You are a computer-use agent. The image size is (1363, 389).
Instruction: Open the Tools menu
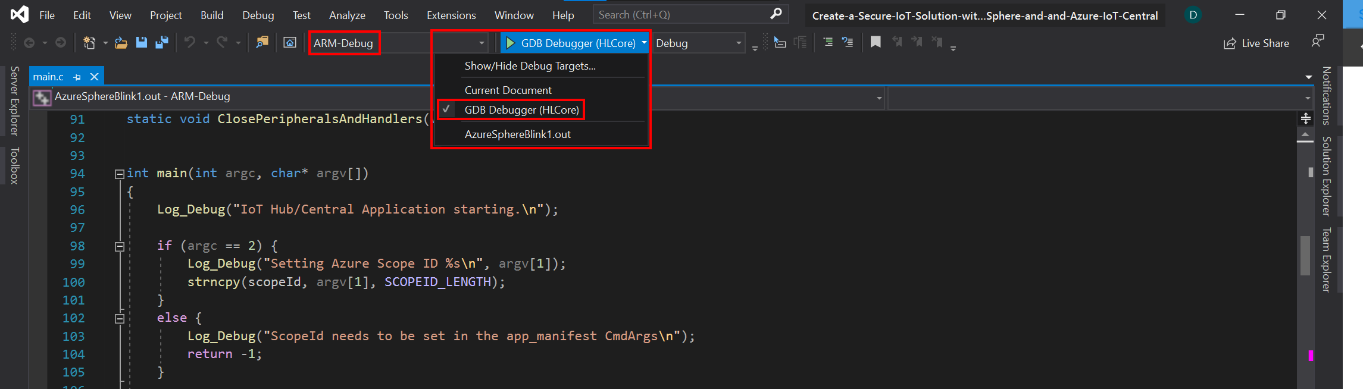click(396, 15)
